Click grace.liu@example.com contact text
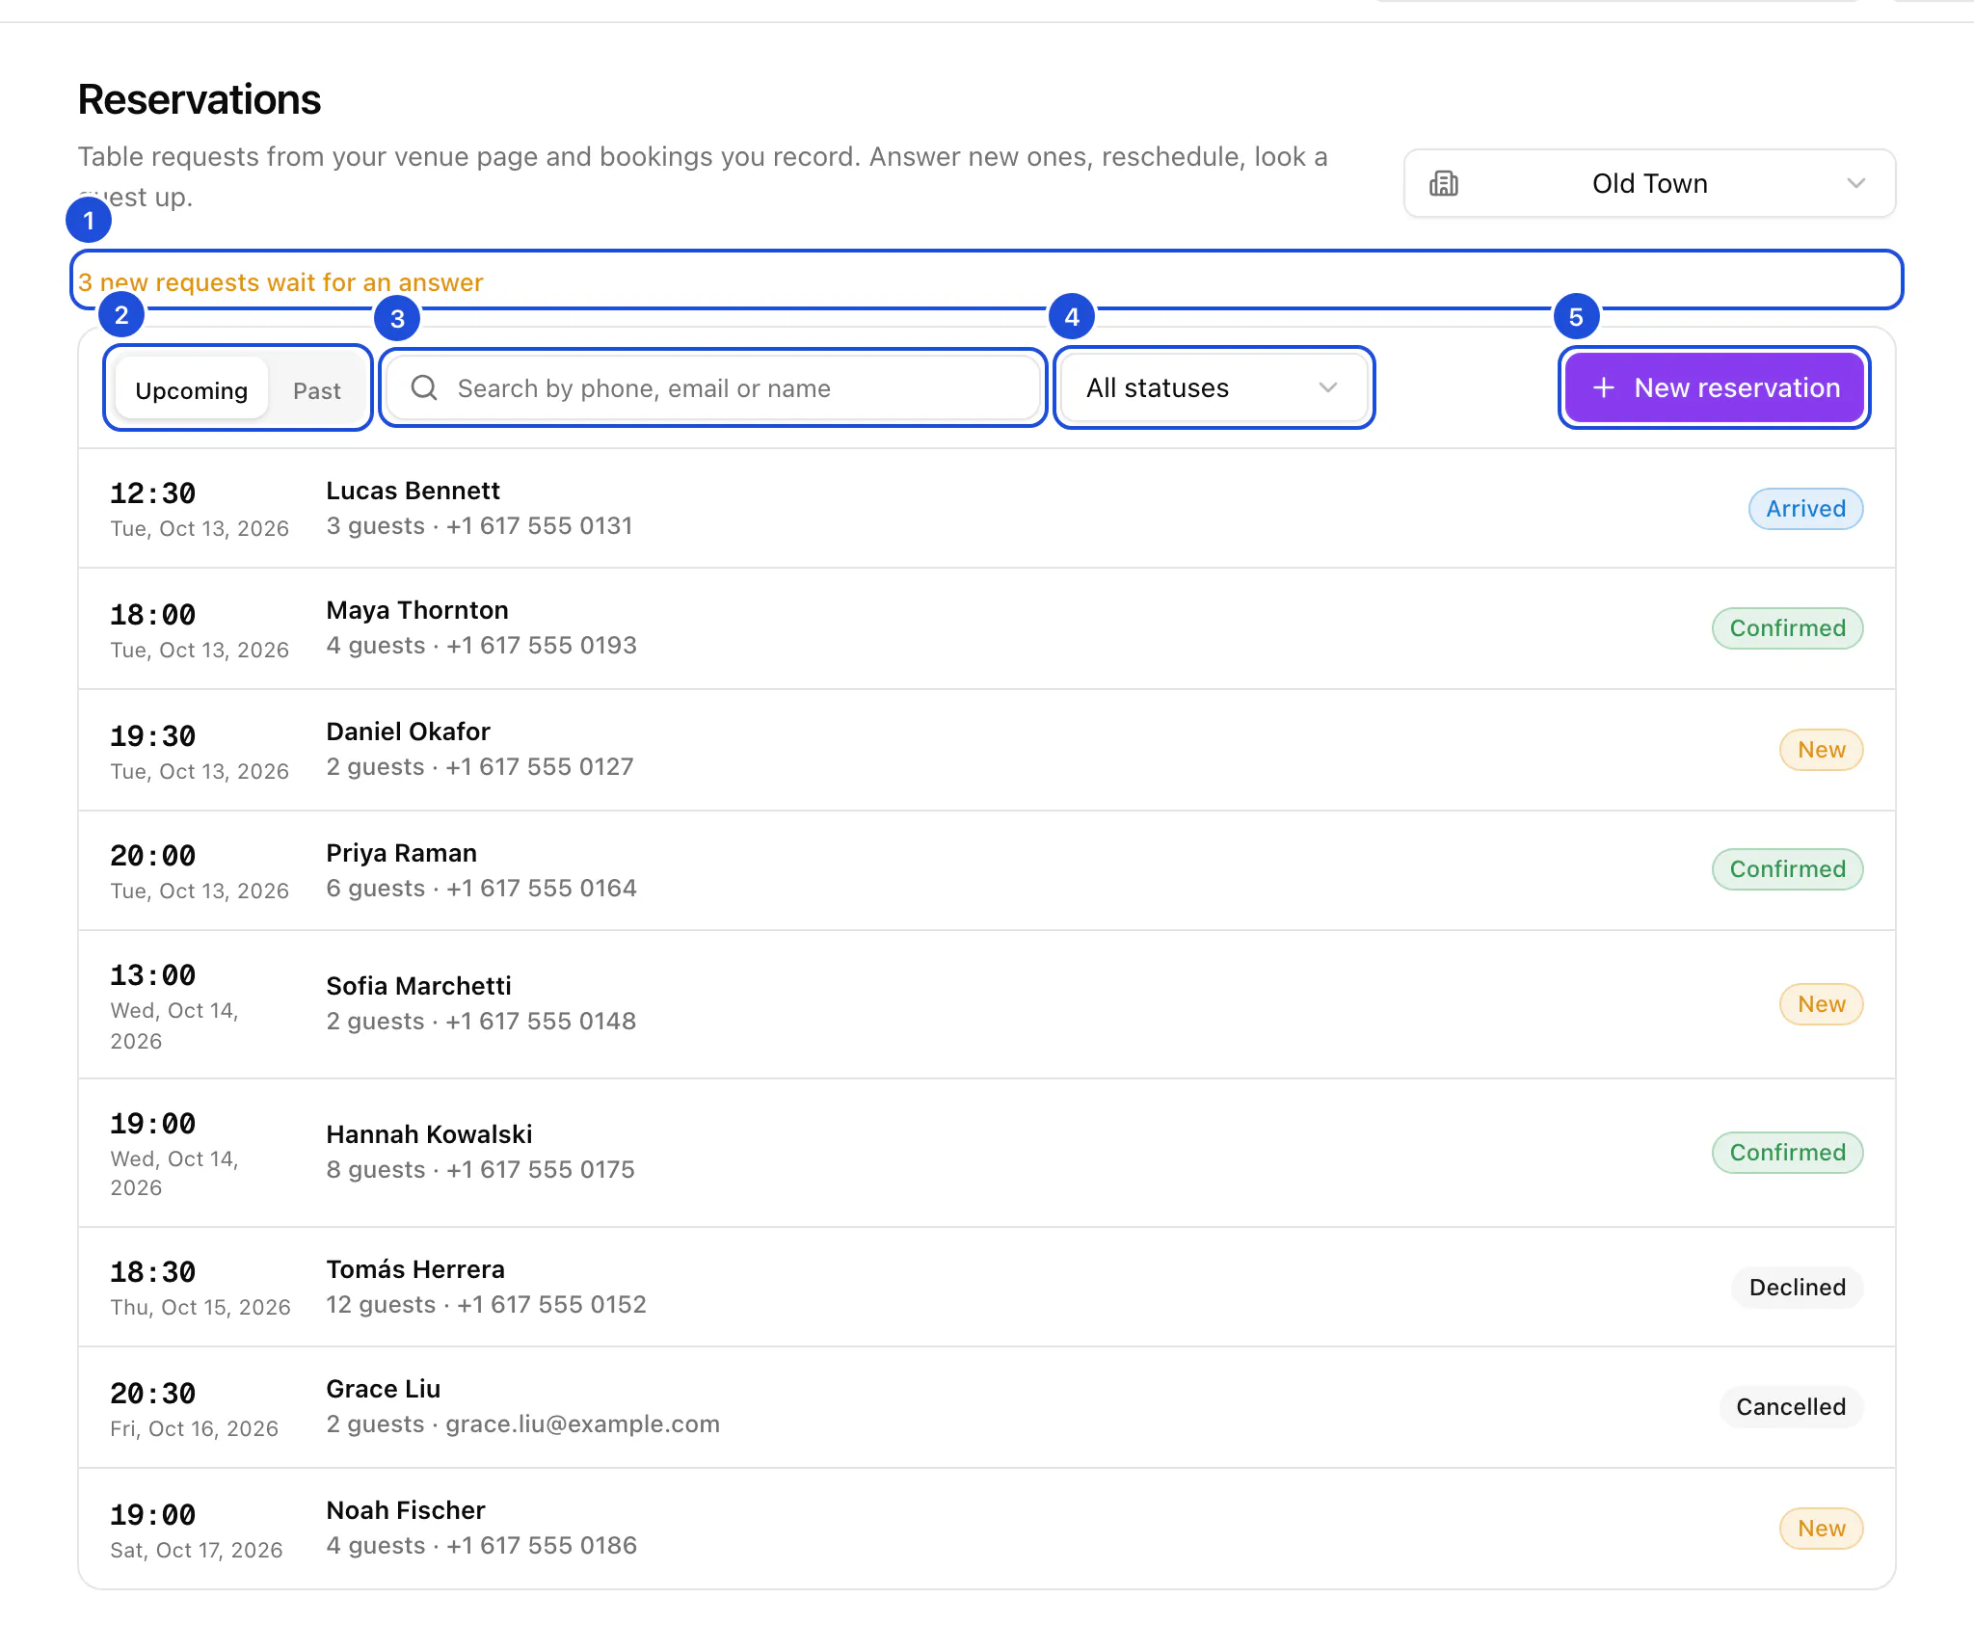This screenshot has height=1650, width=1974. [582, 1424]
